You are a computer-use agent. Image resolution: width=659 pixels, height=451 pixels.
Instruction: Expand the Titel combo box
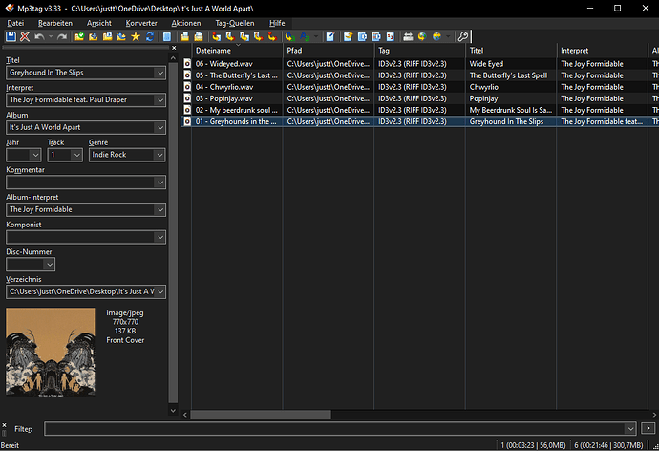click(x=160, y=73)
